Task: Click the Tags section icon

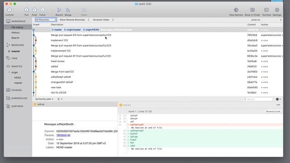Action: point(8,58)
